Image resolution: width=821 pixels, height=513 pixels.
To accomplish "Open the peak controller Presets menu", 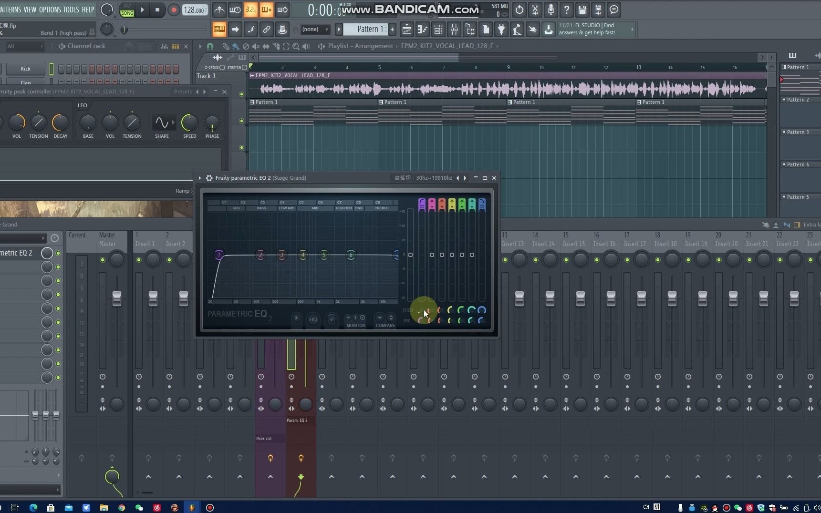I will [x=183, y=92].
